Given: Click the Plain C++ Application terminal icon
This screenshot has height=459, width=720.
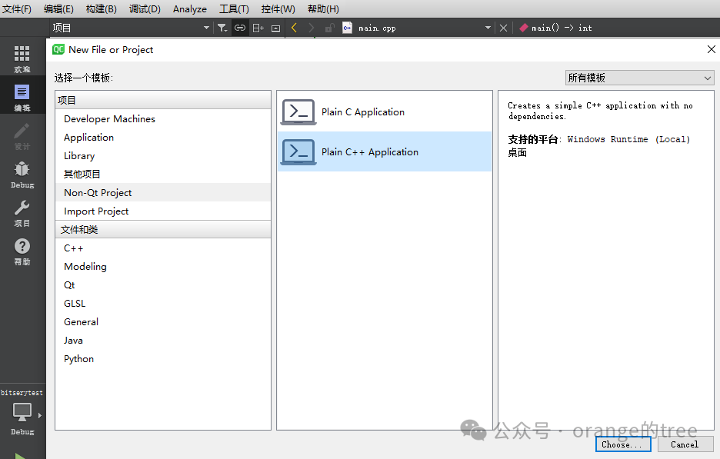Looking at the screenshot, I should (x=298, y=152).
